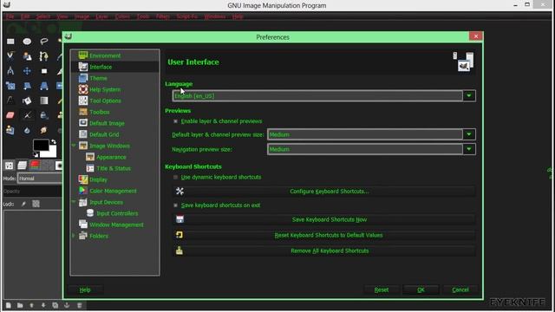Select the Airbrush tool
This screenshot has width=555, height=312.
[27, 115]
